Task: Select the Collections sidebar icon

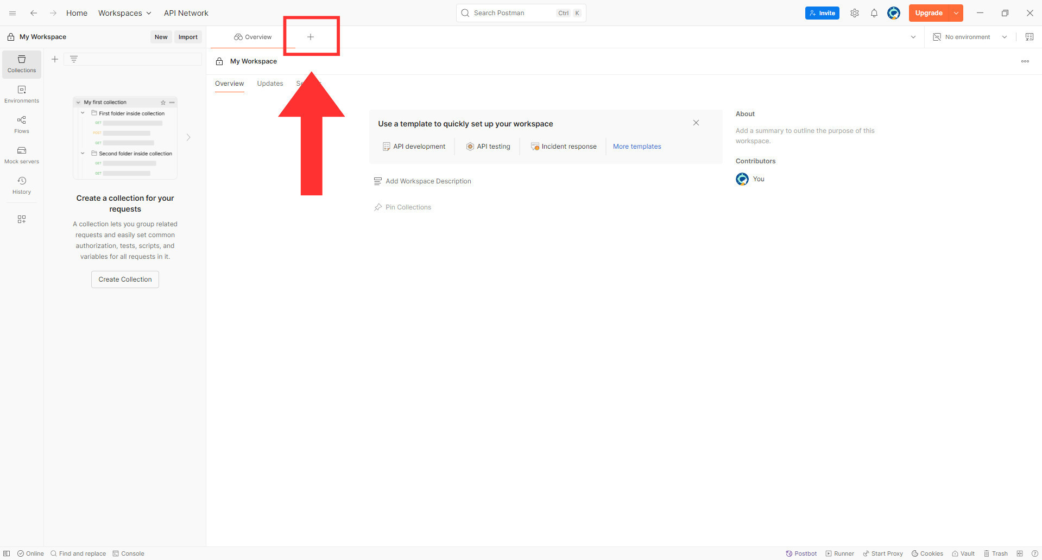Action: pos(22,64)
